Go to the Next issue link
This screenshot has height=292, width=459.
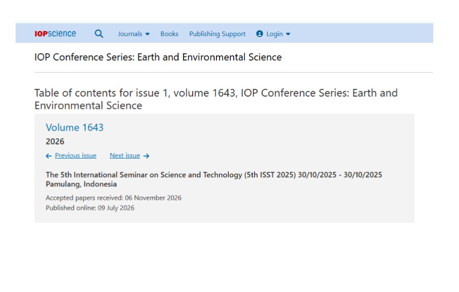click(x=125, y=156)
